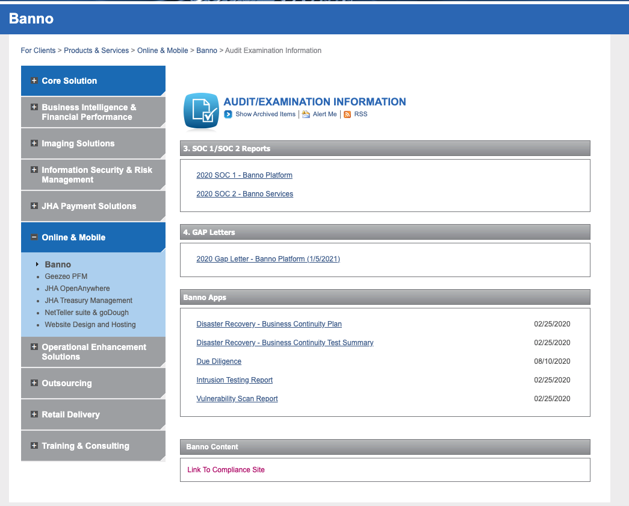Follow the Link To Compliance Site
Image resolution: width=629 pixels, height=506 pixels.
tap(226, 470)
